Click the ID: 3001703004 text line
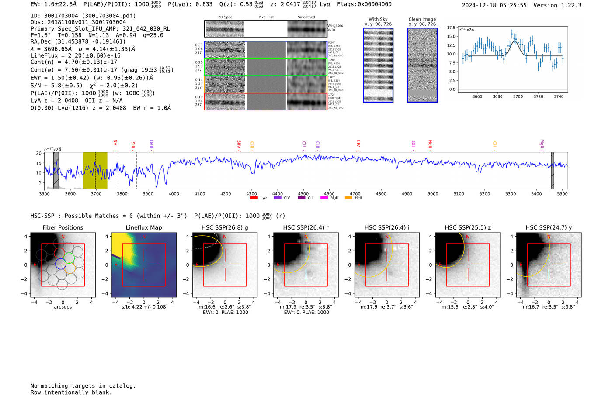The height and width of the screenshot is (416, 612). tap(83, 16)
